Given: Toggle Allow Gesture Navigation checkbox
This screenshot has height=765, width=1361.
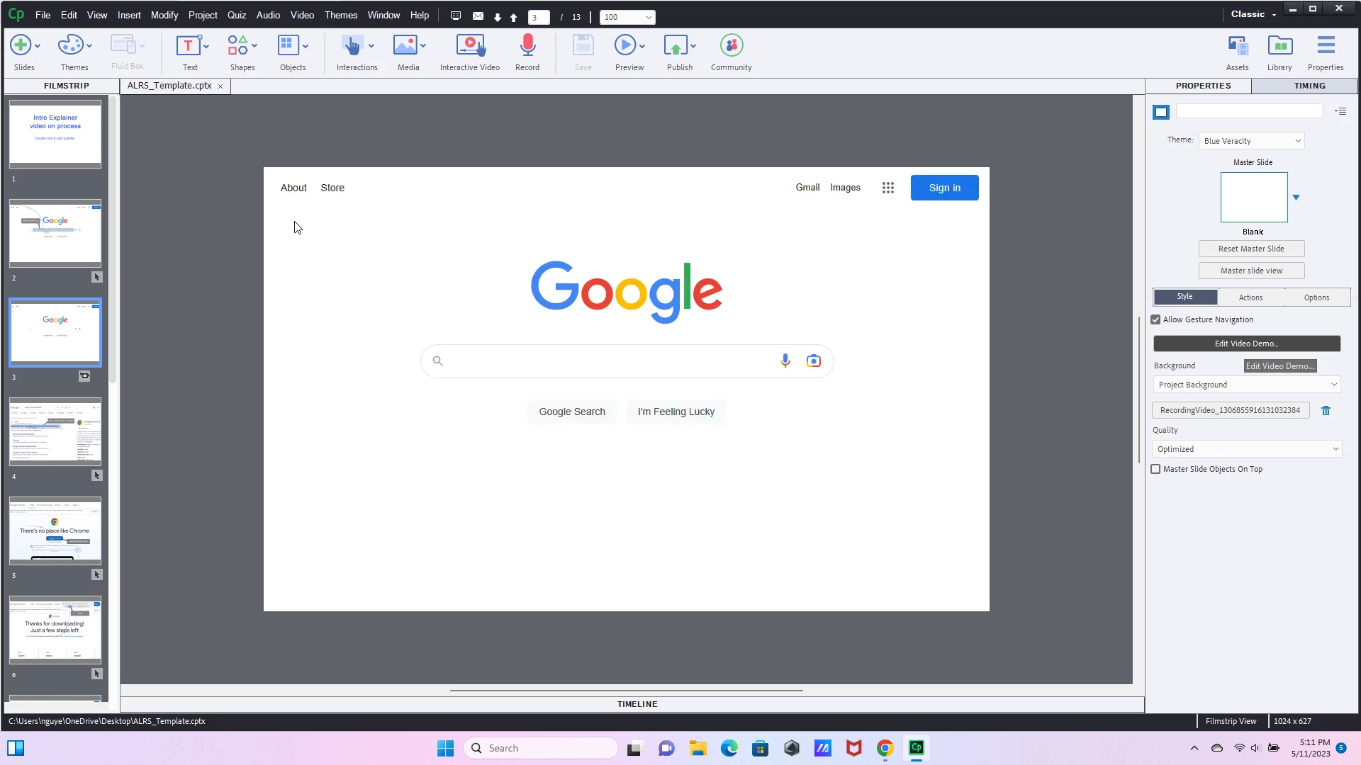Looking at the screenshot, I should tap(1156, 320).
